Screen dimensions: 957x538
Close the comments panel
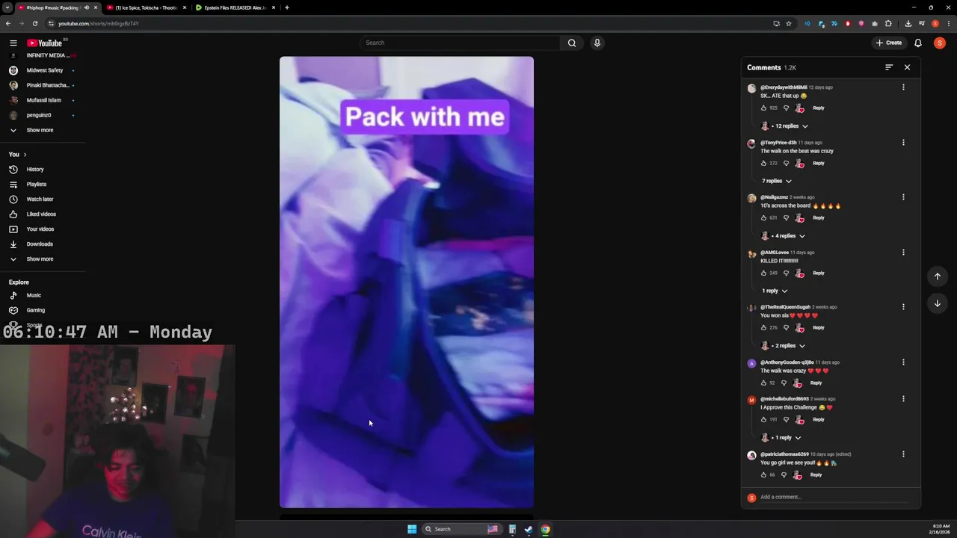click(x=907, y=67)
